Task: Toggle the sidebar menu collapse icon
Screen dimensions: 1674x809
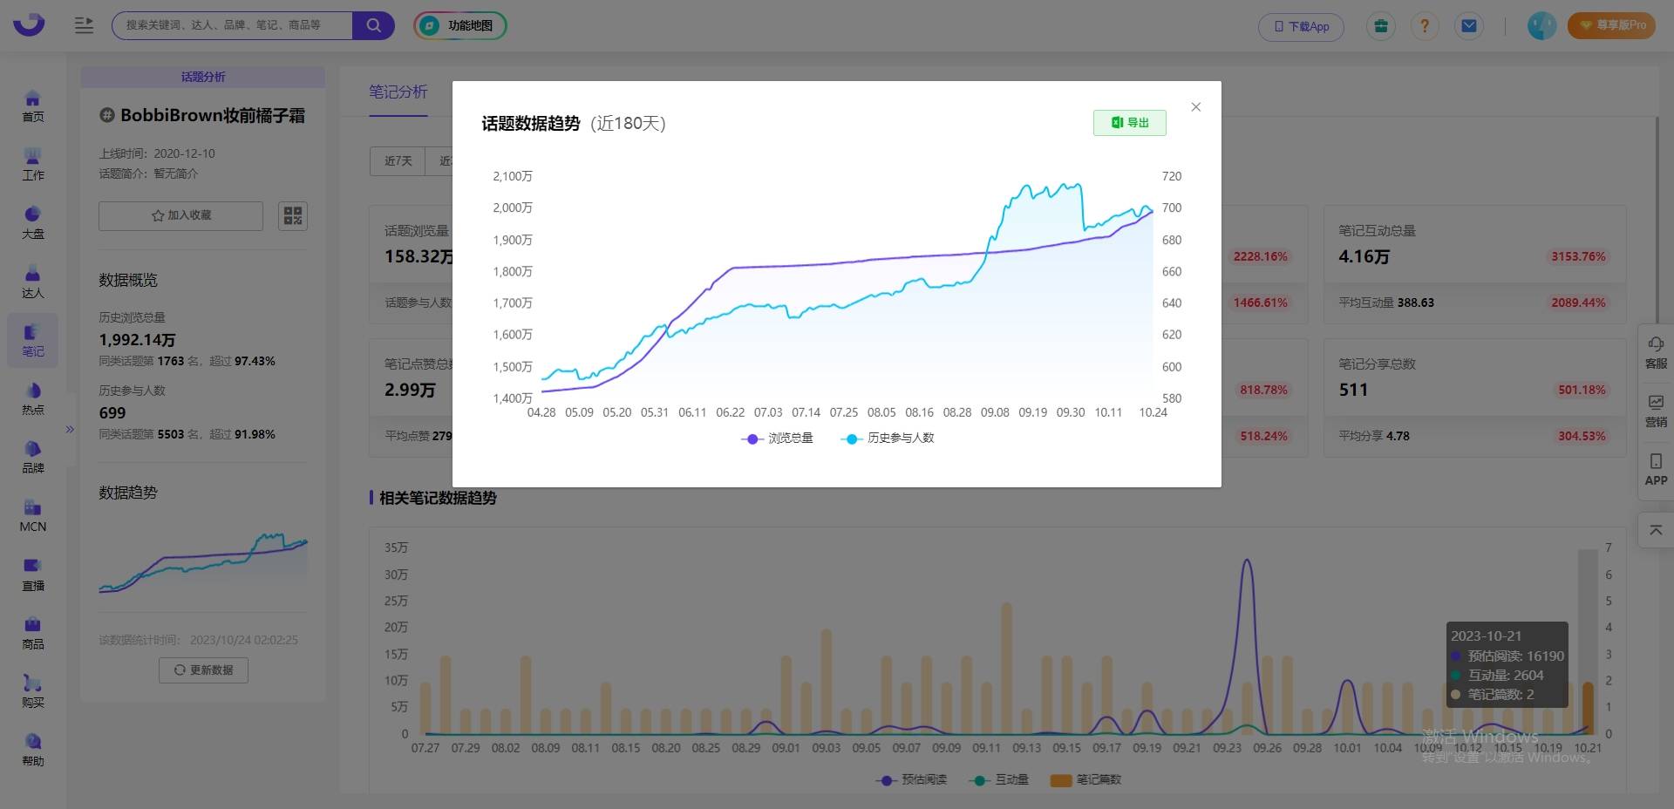Action: [x=84, y=25]
